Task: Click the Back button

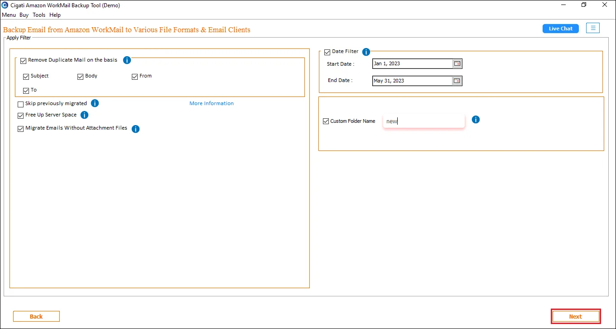Action: tap(36, 316)
